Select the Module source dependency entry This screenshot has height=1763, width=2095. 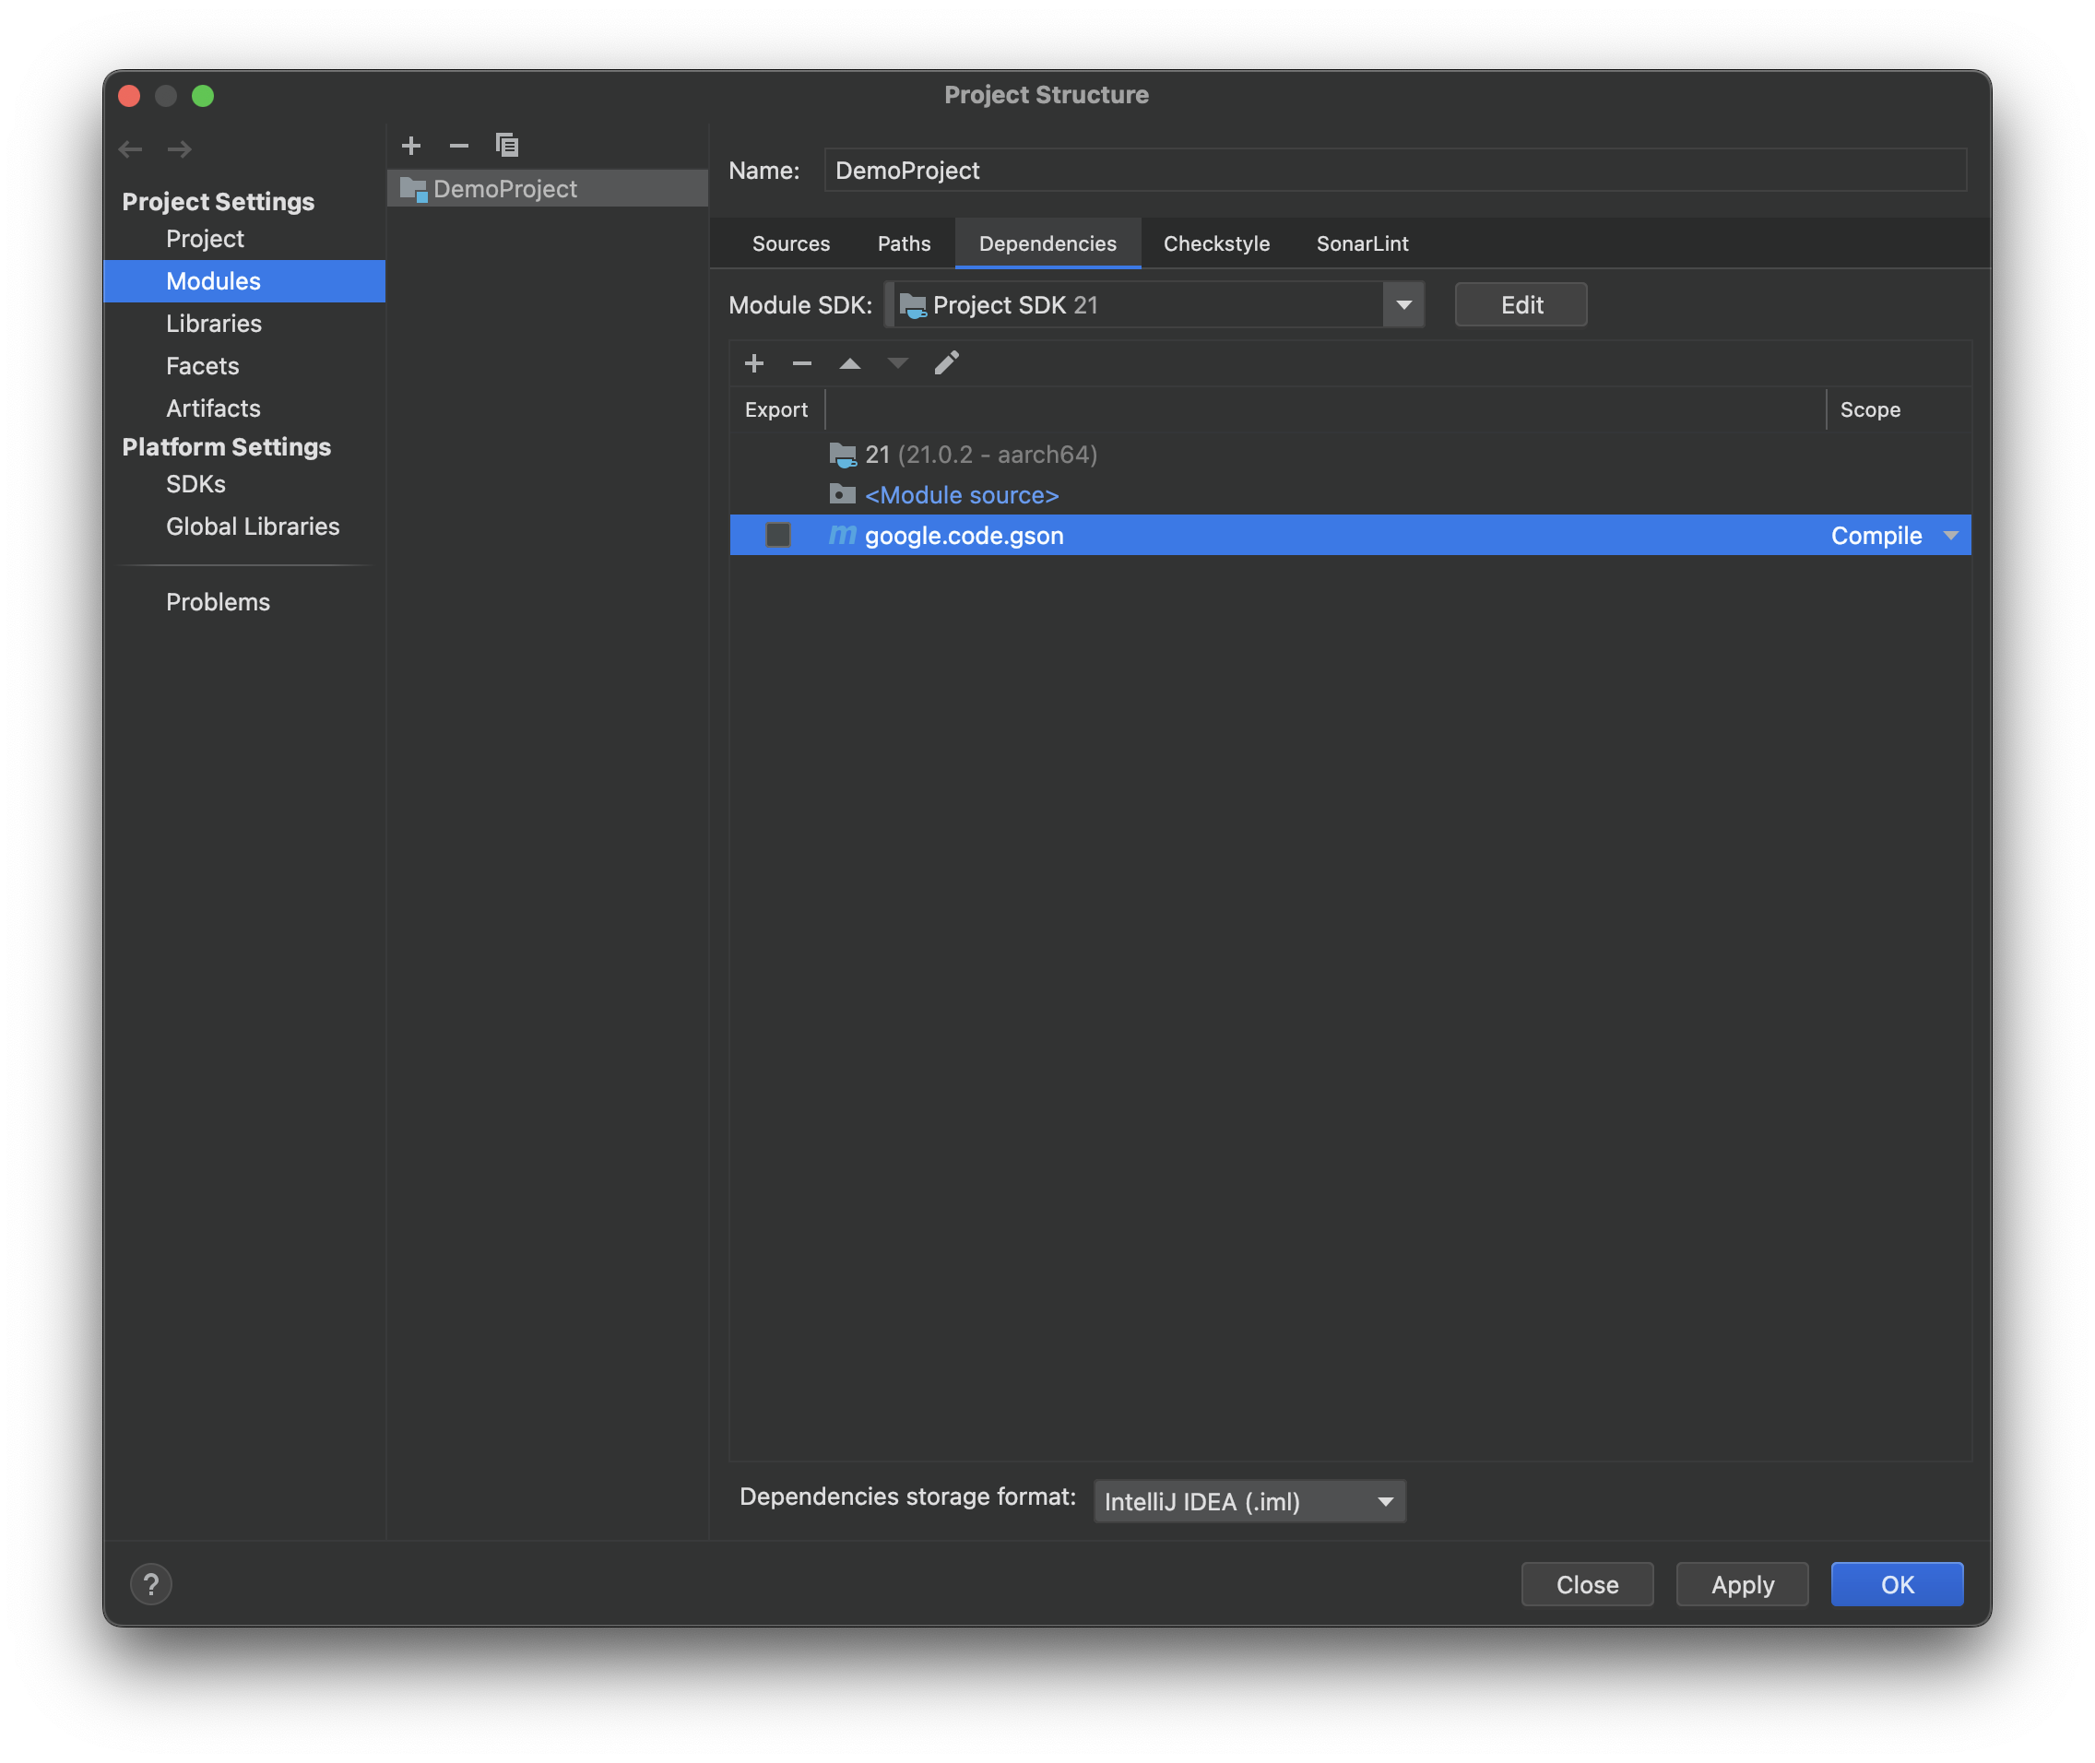coord(961,496)
